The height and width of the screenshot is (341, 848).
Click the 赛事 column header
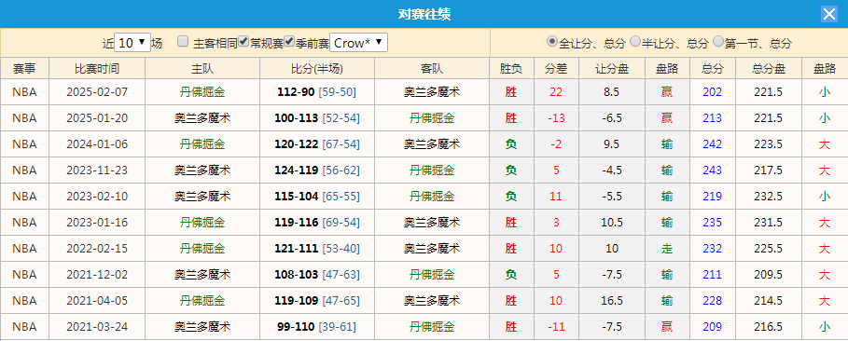point(25,69)
